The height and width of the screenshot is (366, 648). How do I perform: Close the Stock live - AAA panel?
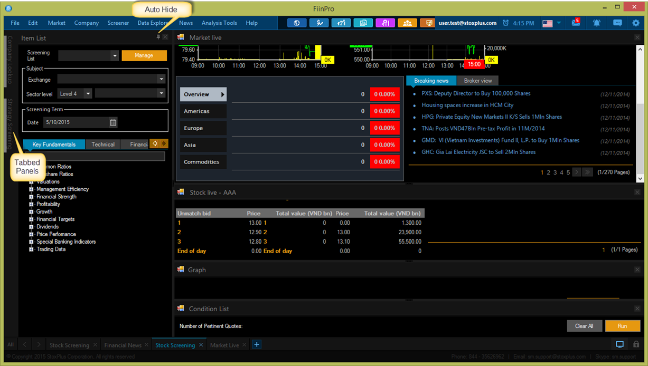click(x=637, y=192)
